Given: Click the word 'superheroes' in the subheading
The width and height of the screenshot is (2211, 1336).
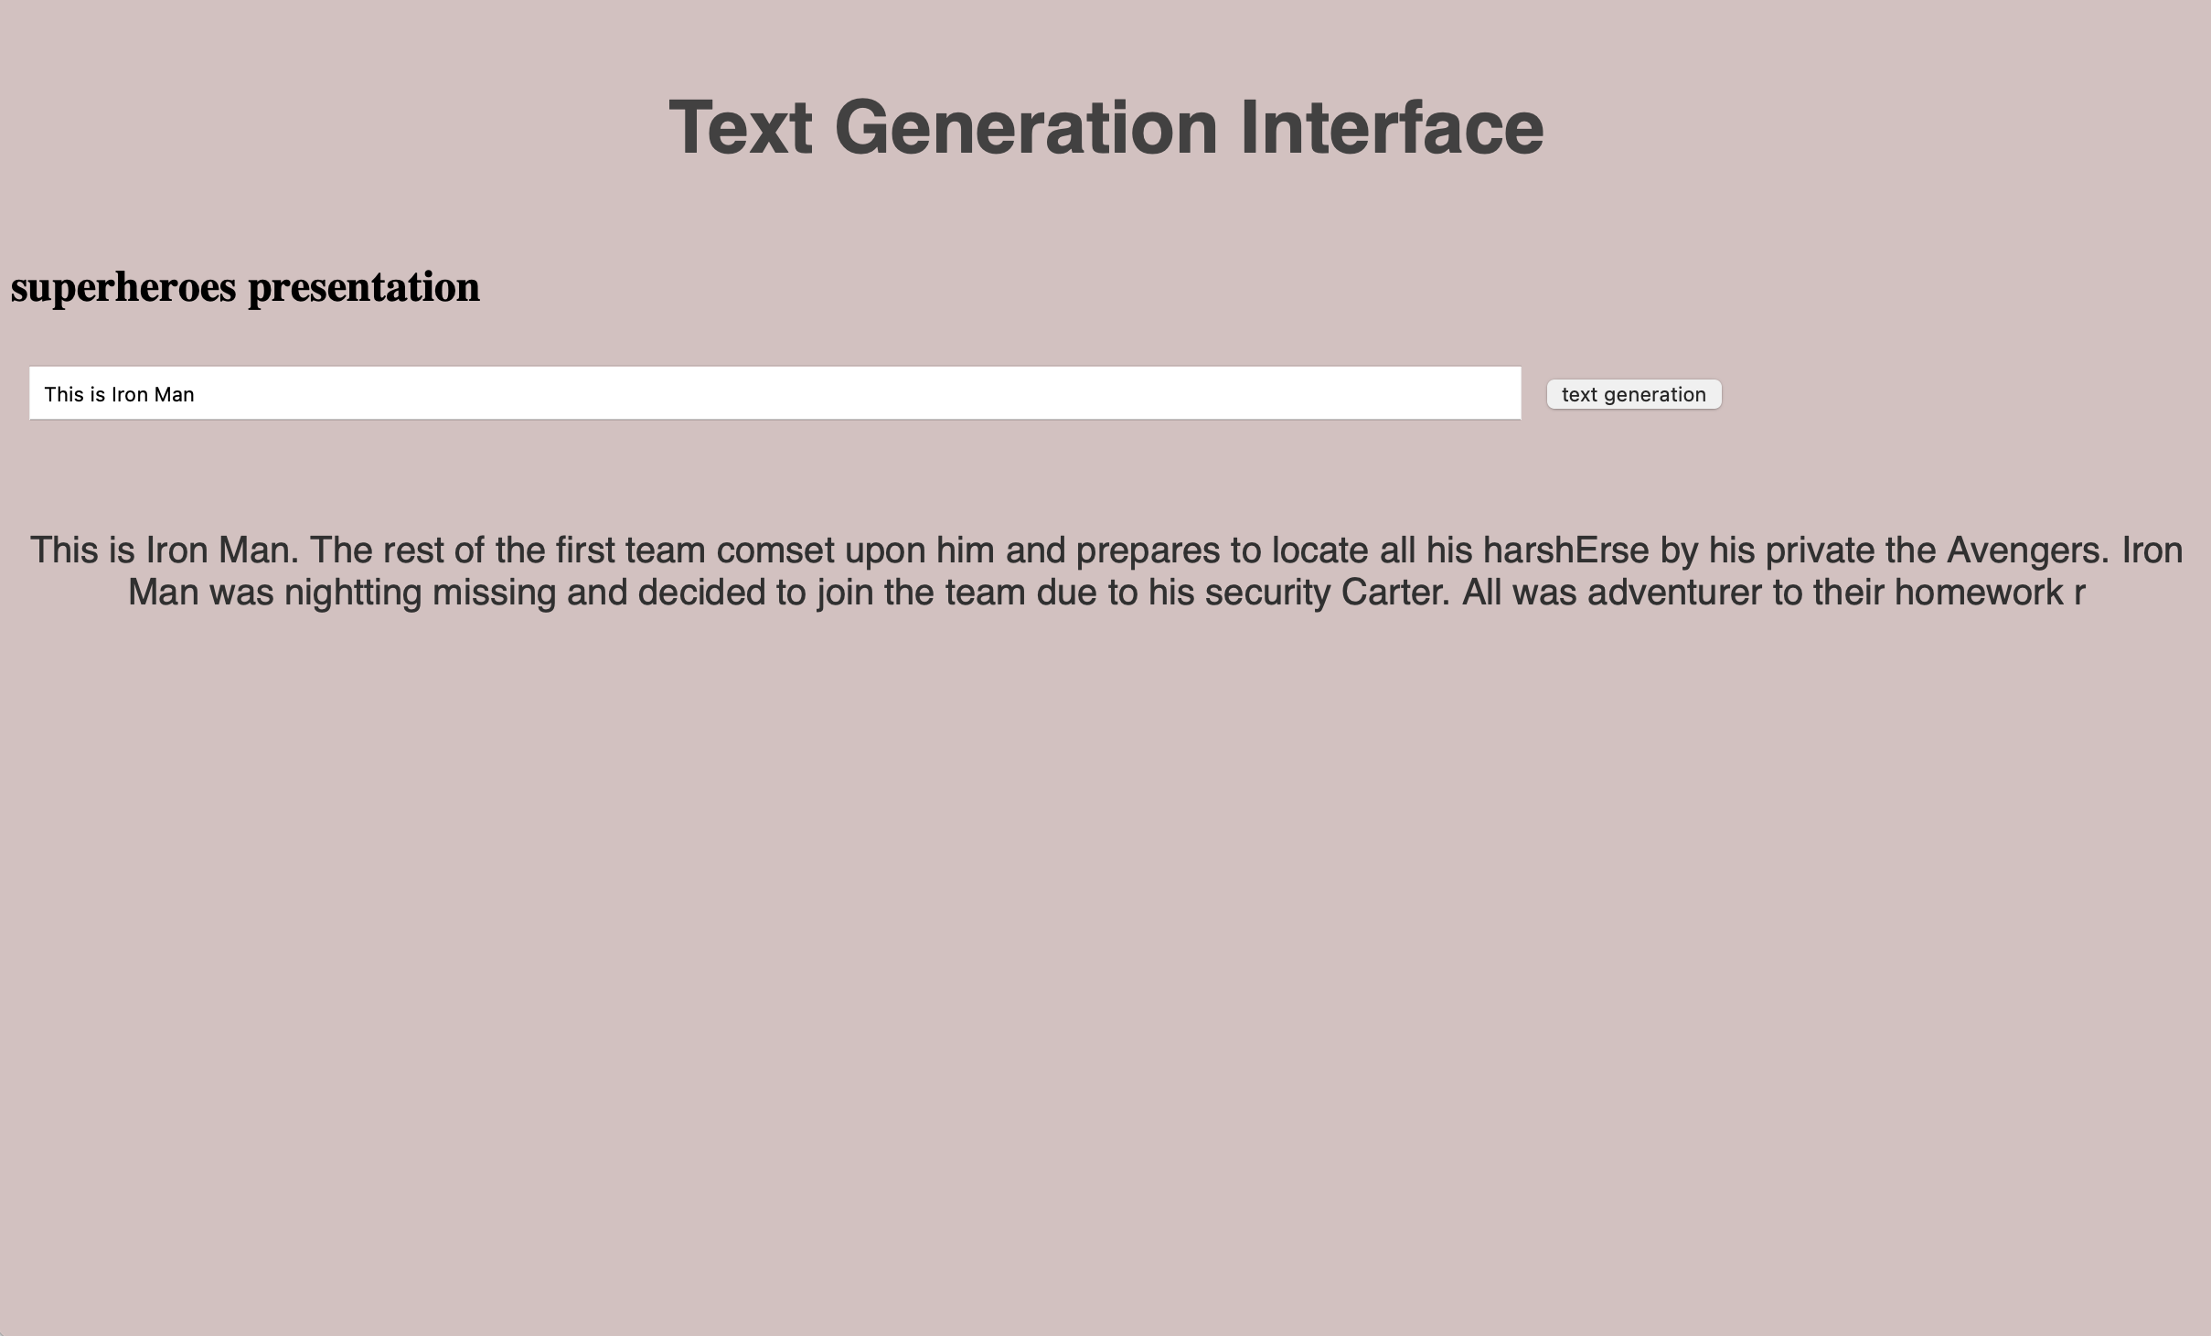Looking at the screenshot, I should coord(123,287).
